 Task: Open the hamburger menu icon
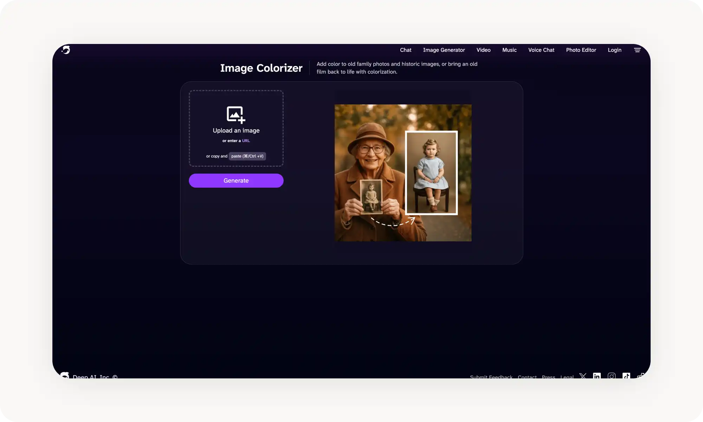(x=637, y=50)
